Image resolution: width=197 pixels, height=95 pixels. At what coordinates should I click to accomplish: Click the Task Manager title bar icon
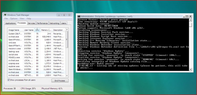5,15
